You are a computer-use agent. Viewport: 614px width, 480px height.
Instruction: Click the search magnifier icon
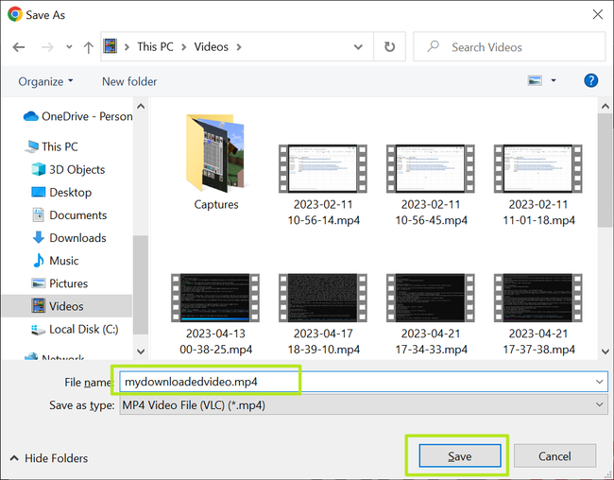433,46
